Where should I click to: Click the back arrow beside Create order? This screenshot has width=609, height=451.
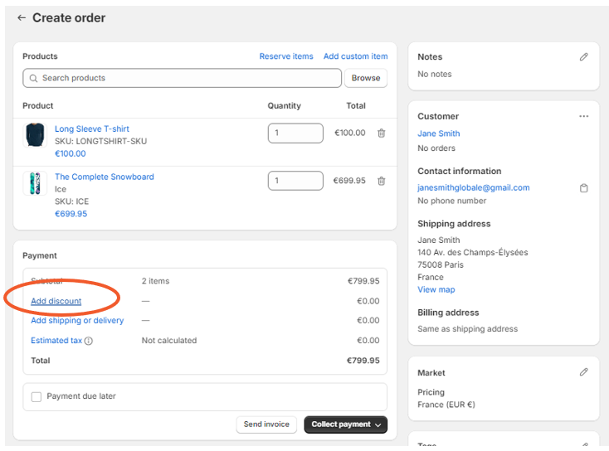click(x=22, y=18)
